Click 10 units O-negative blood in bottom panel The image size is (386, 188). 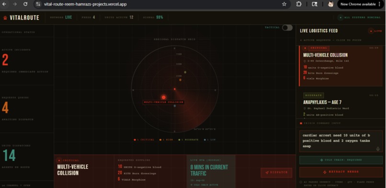pyautogui.click(x=139, y=167)
